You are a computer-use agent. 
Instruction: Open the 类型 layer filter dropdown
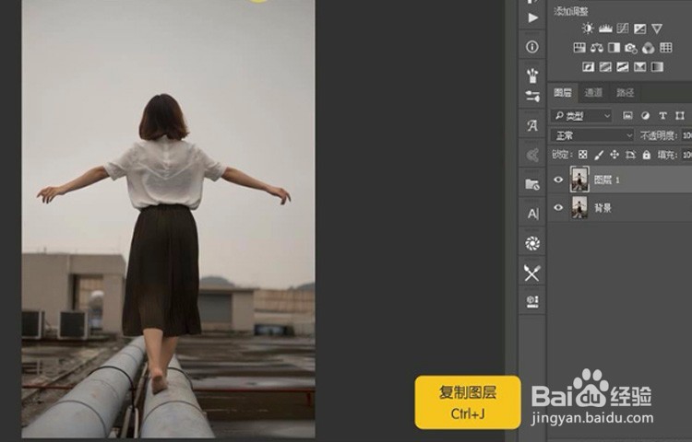[581, 116]
